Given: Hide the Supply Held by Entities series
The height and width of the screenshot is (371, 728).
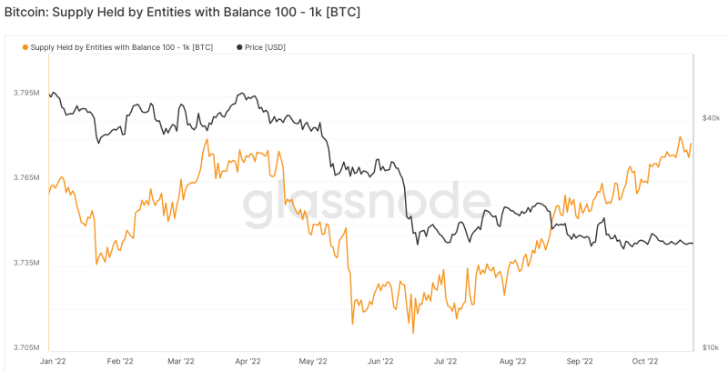Looking at the screenshot, I should 122,47.
